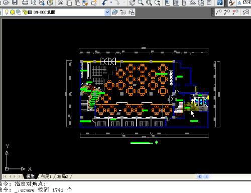Viewport: 251px width, 193px height.
Task: Open the DesignCenter icon
Action: 176,3
